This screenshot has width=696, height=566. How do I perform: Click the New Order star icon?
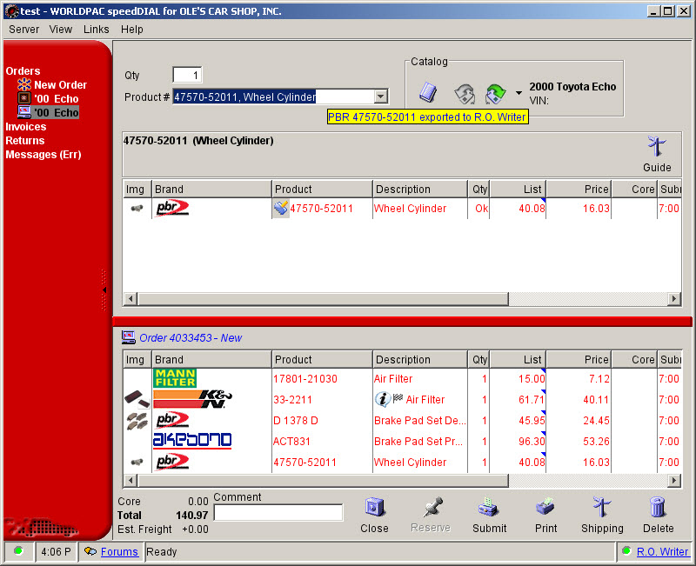(x=24, y=84)
